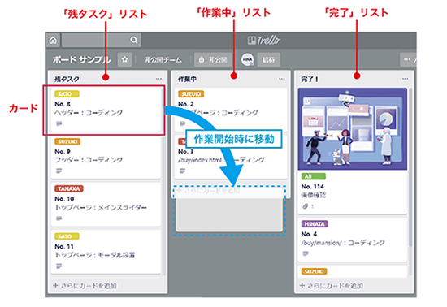Change visibility via 非公開 button
The height and width of the screenshot is (307, 447).
(x=213, y=59)
